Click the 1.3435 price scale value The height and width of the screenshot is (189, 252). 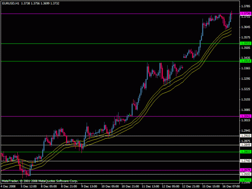[246, 58]
